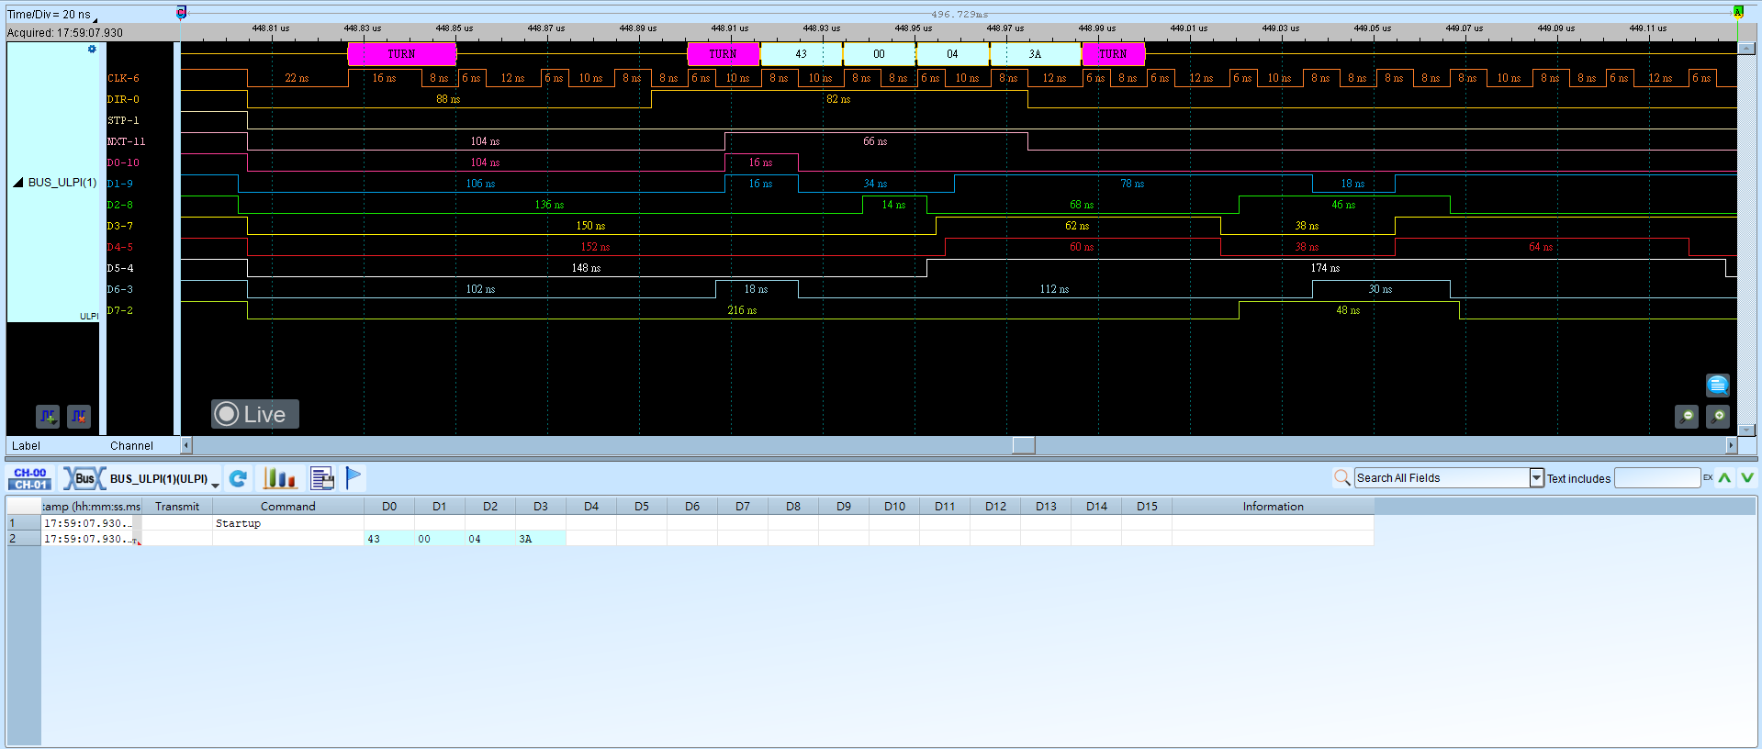Zoom out the waveform view
This screenshot has height=749, width=1762.
pyautogui.click(x=1687, y=417)
